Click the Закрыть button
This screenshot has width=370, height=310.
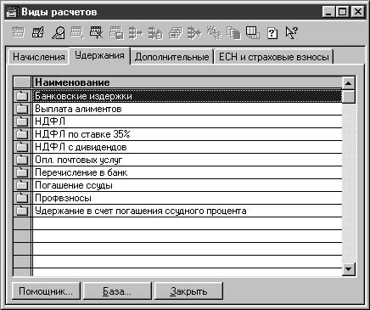point(188,290)
